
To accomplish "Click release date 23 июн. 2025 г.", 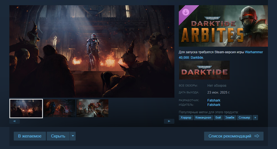I will tap(218, 92).
